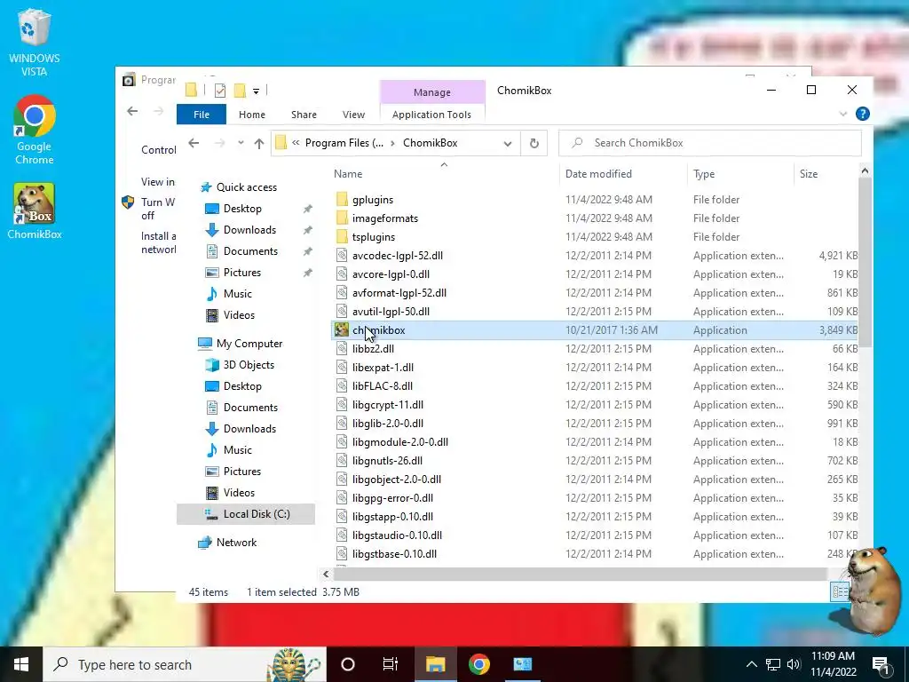Open the Customize Quick Access Toolbar dropdown
Screen dimensions: 909x682
(x=256, y=91)
